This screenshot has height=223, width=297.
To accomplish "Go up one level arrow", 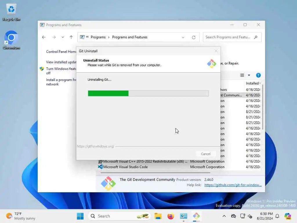I will point(71,37).
